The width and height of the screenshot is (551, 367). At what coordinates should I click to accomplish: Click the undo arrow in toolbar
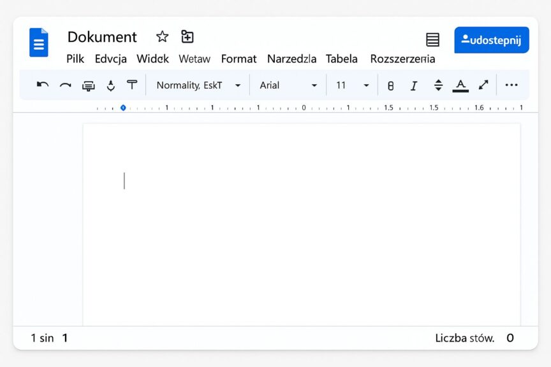point(43,85)
